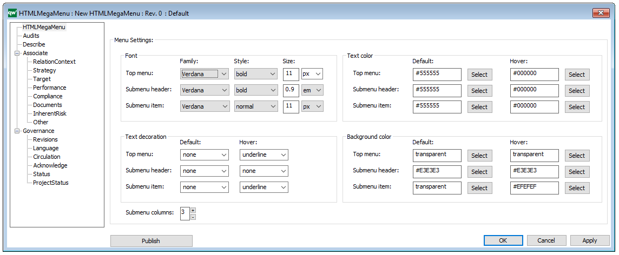This screenshot has width=619, height=255.
Task: Click the OK button
Action: click(503, 240)
